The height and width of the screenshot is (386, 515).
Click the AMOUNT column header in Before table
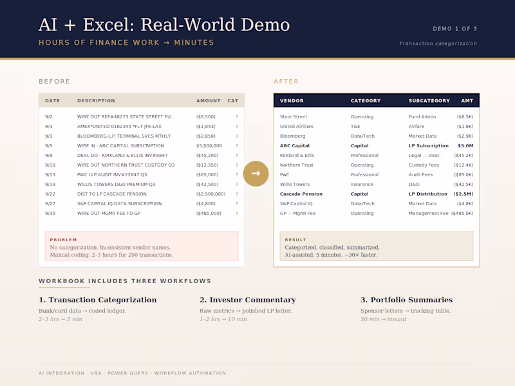tap(209, 101)
